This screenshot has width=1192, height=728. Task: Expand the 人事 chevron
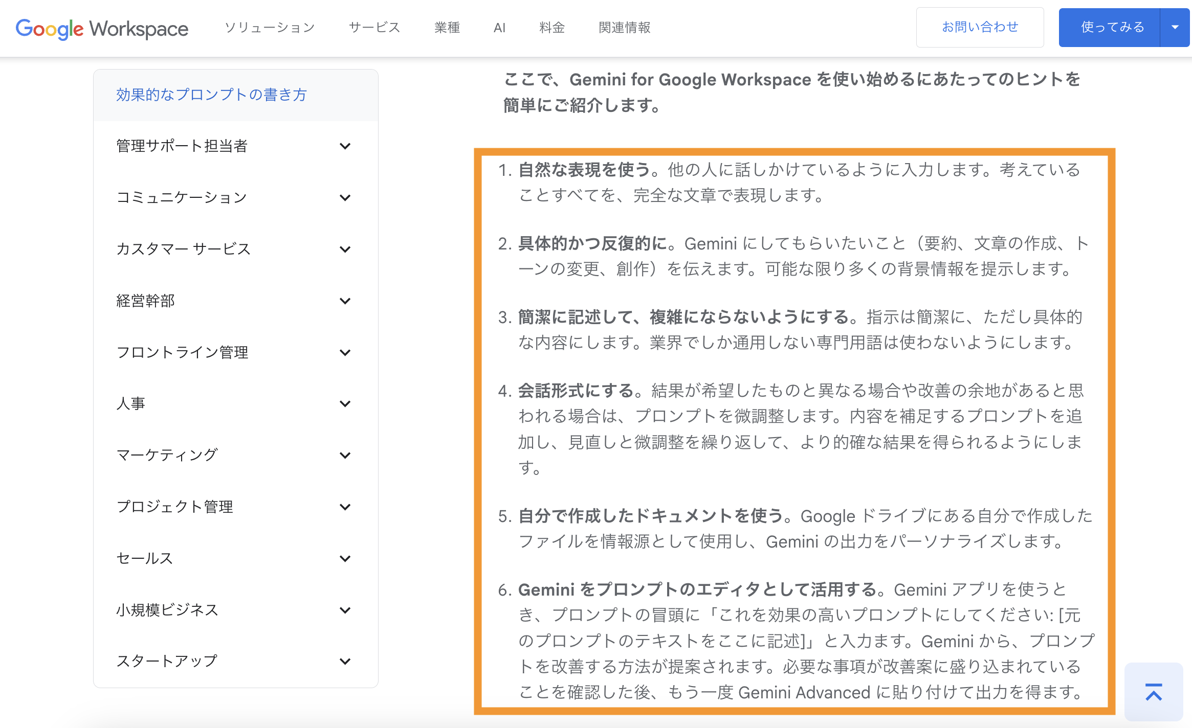coord(345,404)
